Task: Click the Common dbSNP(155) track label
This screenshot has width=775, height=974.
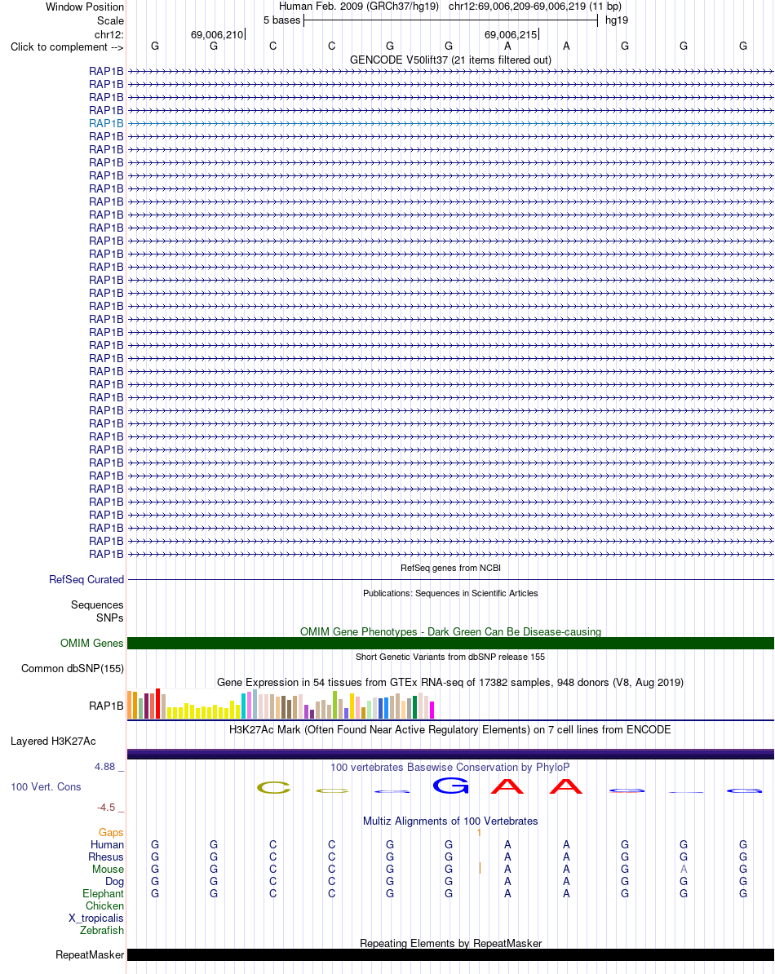Action: point(73,669)
